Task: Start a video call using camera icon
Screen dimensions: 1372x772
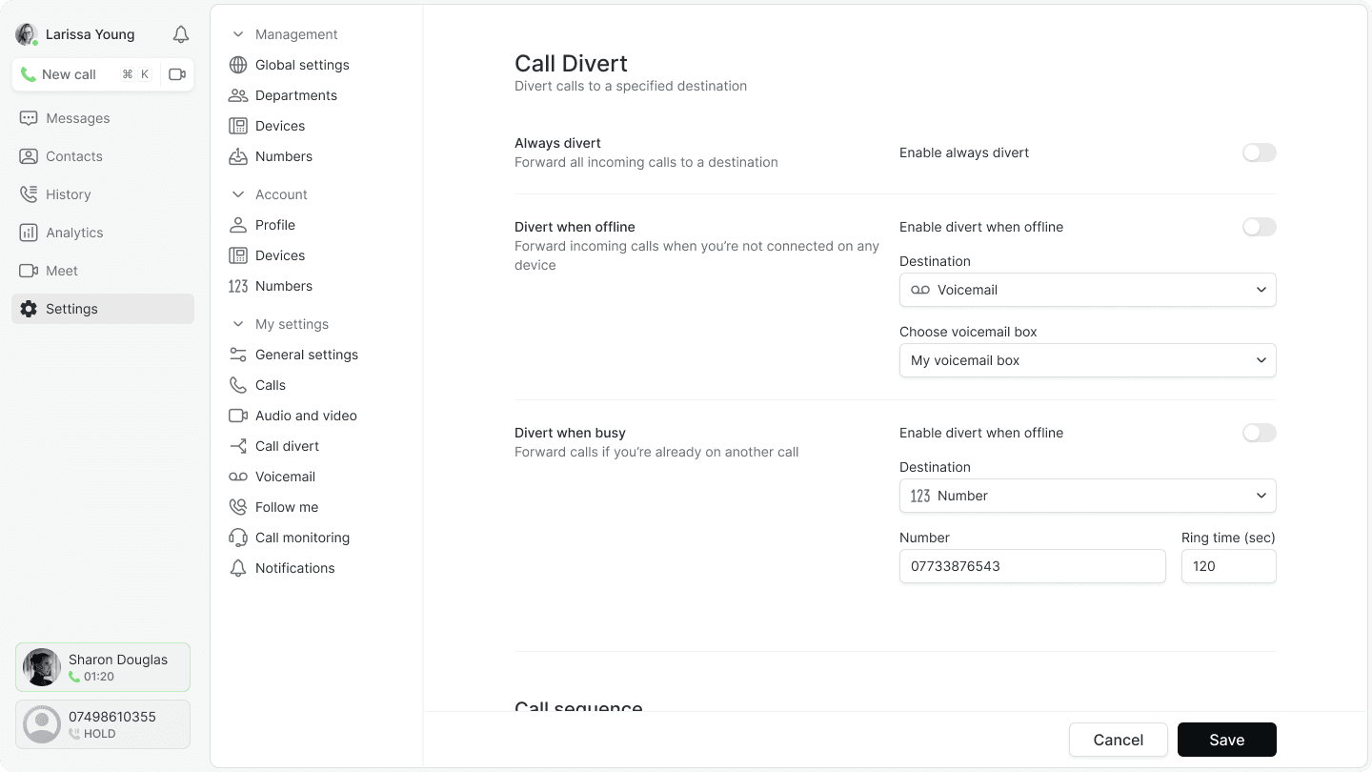Action: [177, 74]
